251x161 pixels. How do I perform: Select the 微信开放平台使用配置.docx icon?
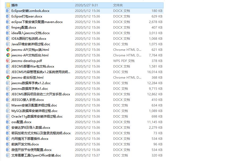point(8,150)
